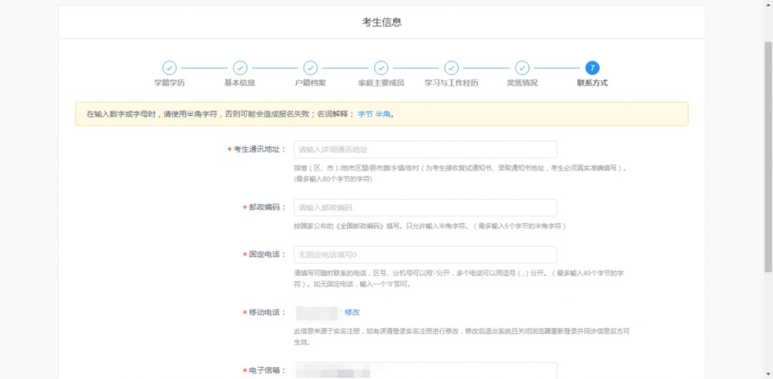Go to the 家庭主要成员 step label
This screenshot has height=379, width=773.
point(381,83)
